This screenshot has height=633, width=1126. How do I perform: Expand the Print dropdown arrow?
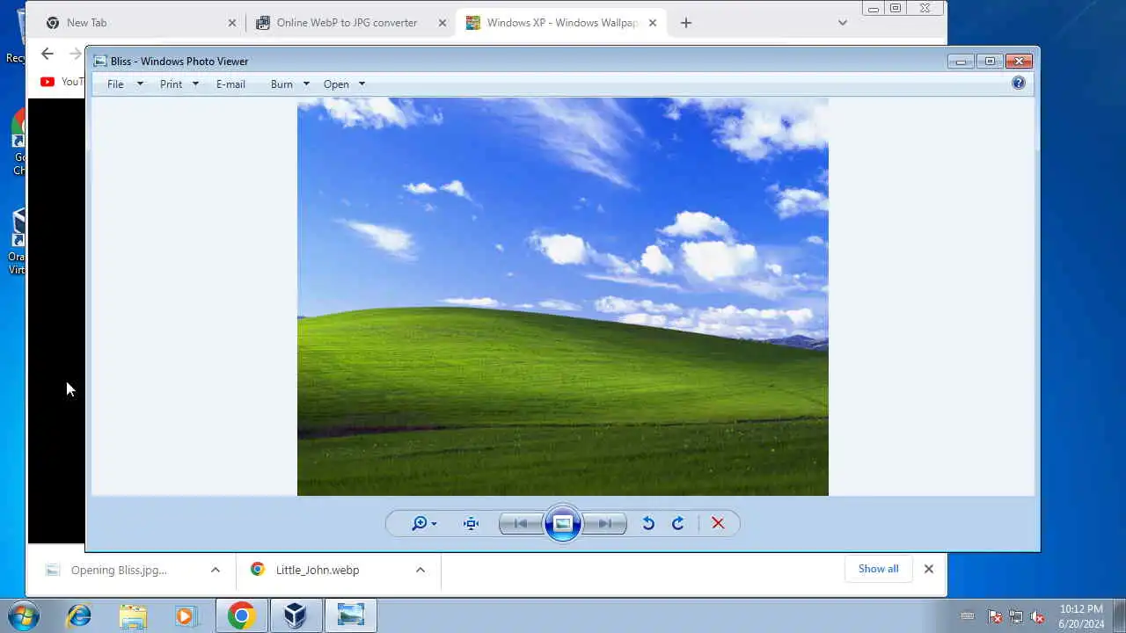point(195,84)
